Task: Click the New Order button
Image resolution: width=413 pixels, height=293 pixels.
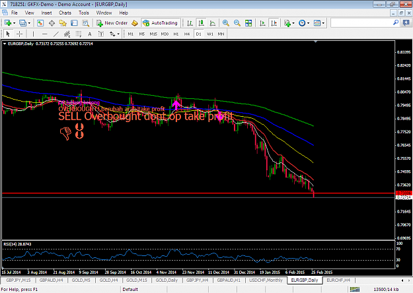Action: (x=112, y=23)
